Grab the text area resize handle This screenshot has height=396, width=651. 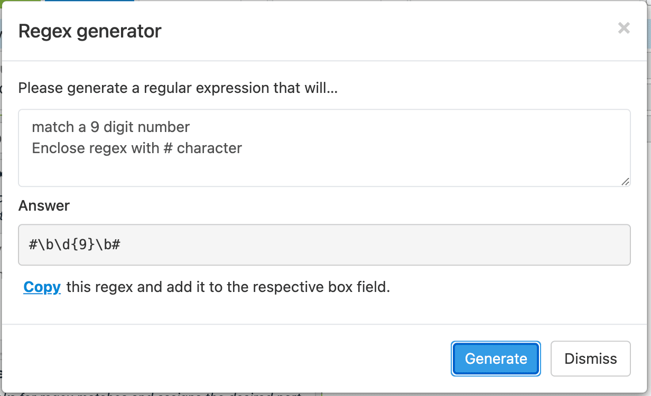tap(625, 181)
